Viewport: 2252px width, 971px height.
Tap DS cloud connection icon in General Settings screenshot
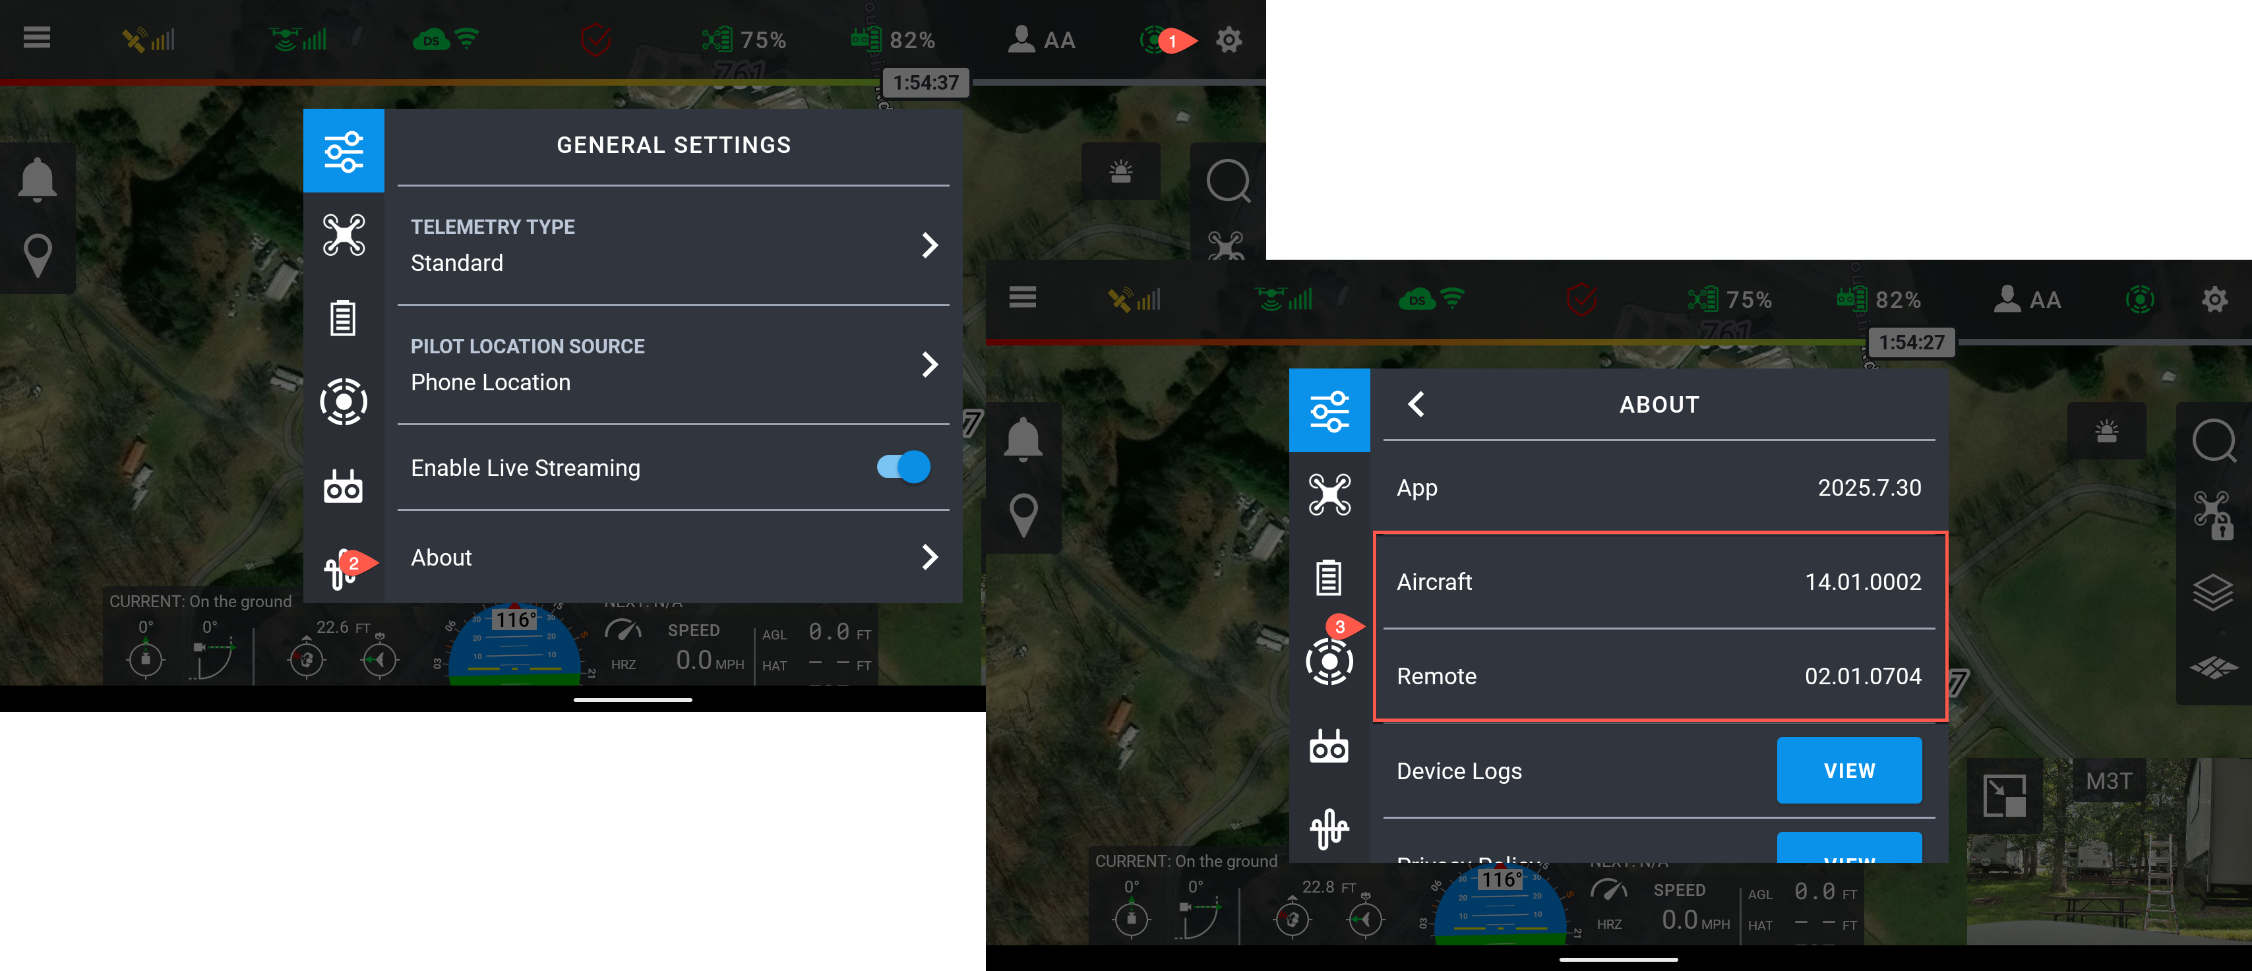tap(446, 40)
